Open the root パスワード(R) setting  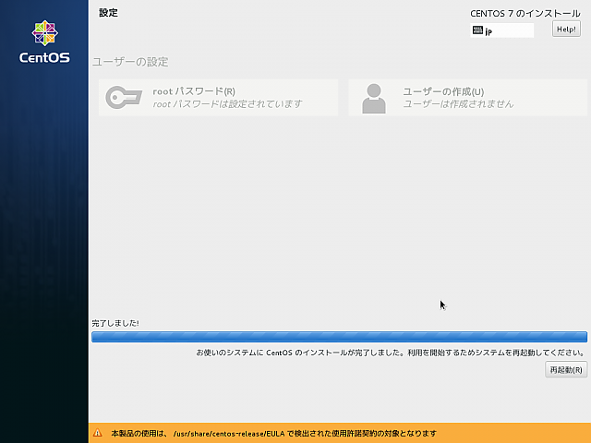point(218,98)
